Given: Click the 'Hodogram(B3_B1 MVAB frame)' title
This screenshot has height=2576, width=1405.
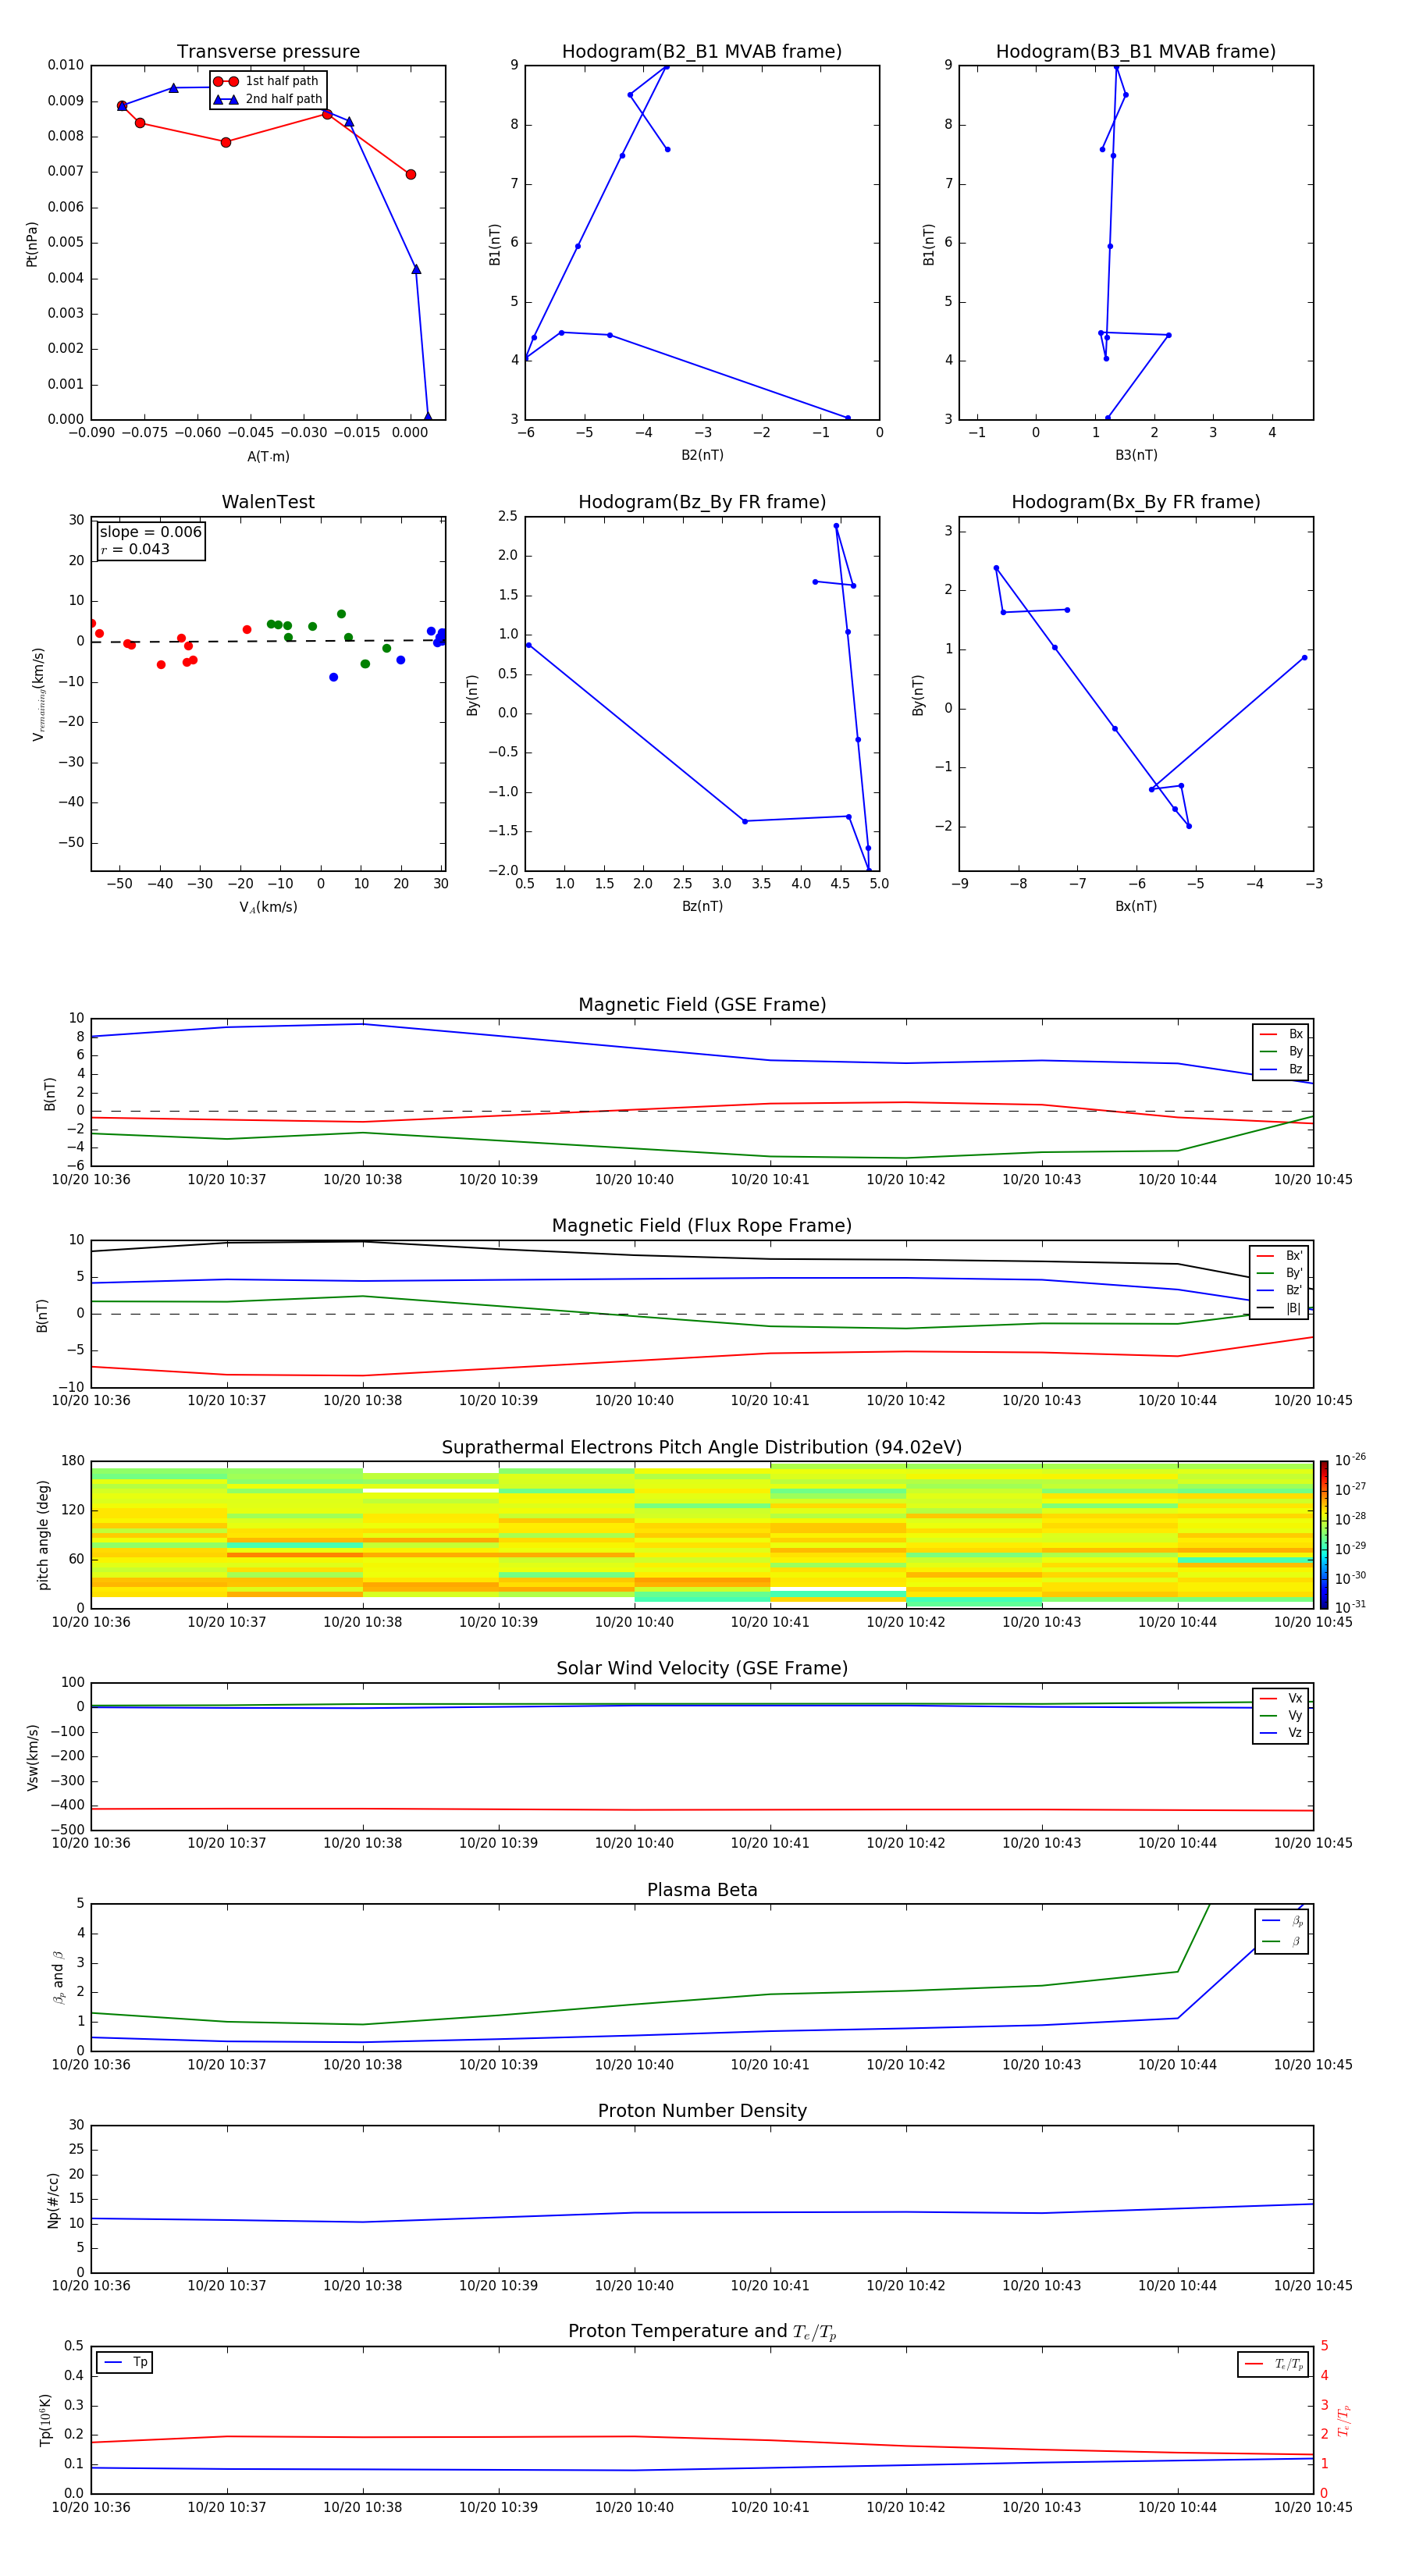Looking at the screenshot, I should (1136, 52).
